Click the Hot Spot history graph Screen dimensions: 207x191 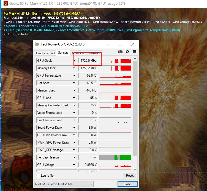pos(115,83)
